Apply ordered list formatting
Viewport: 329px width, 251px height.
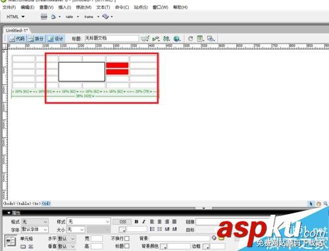pos(159,229)
